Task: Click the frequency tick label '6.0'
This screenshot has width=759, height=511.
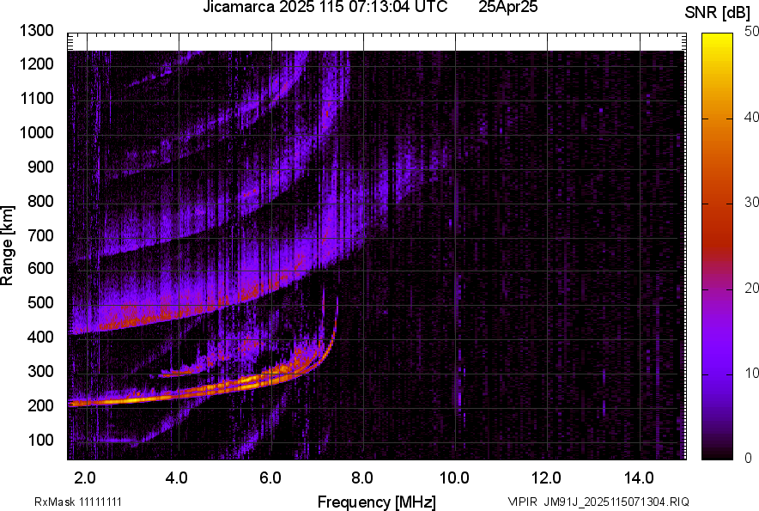Action: pyautogui.click(x=270, y=478)
